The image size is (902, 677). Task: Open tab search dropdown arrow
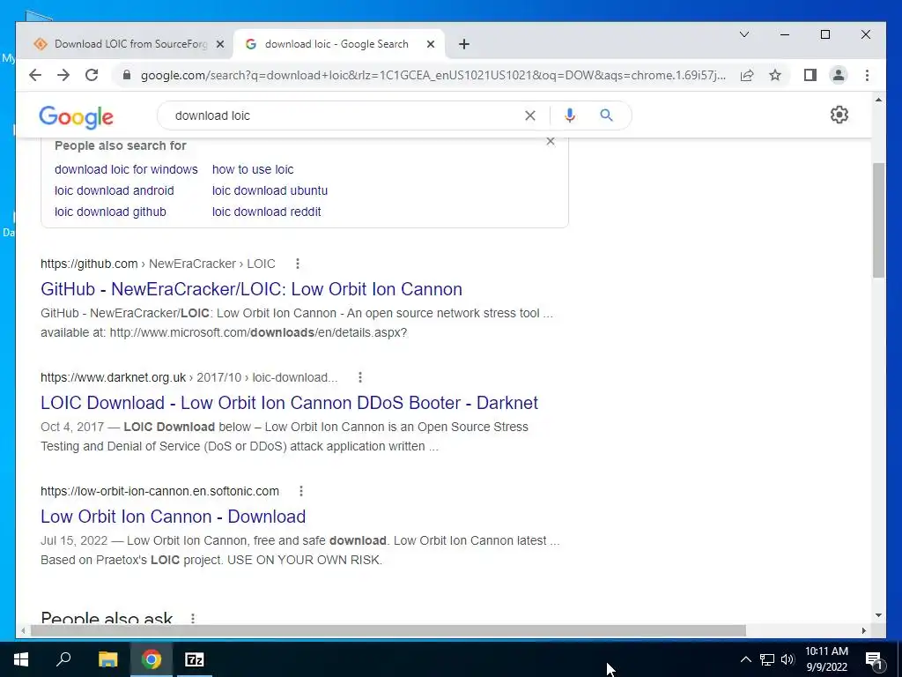pyautogui.click(x=743, y=34)
